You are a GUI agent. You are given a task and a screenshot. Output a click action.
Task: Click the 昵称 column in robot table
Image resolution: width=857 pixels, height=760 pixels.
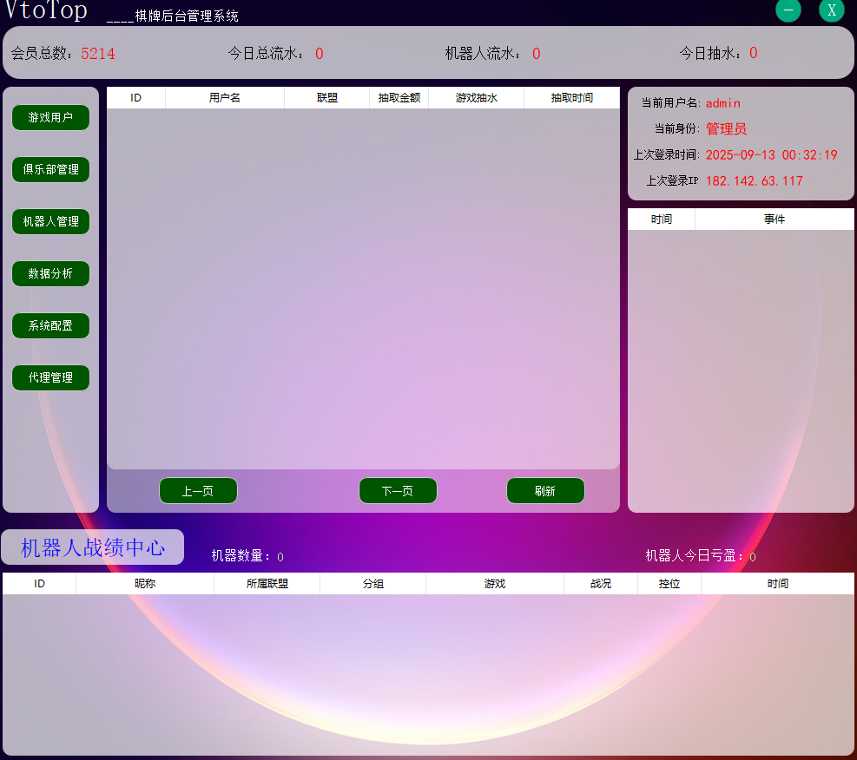[145, 584]
